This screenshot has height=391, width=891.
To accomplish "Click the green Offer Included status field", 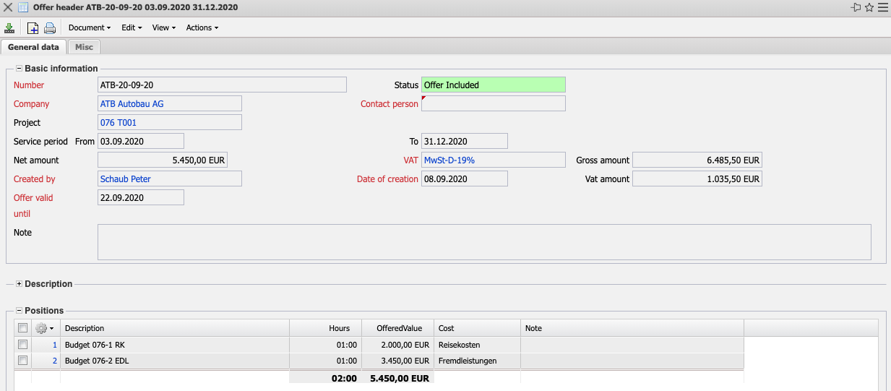I will (x=493, y=85).
